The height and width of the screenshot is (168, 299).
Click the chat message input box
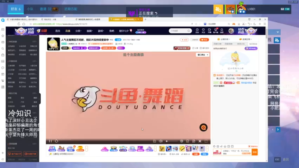coord(237,152)
